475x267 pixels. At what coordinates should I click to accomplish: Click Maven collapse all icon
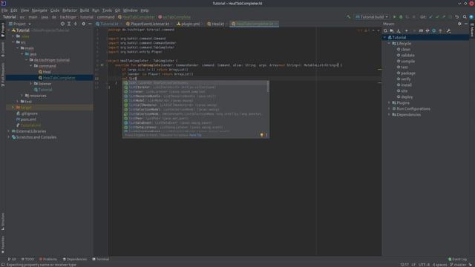coord(440,31)
